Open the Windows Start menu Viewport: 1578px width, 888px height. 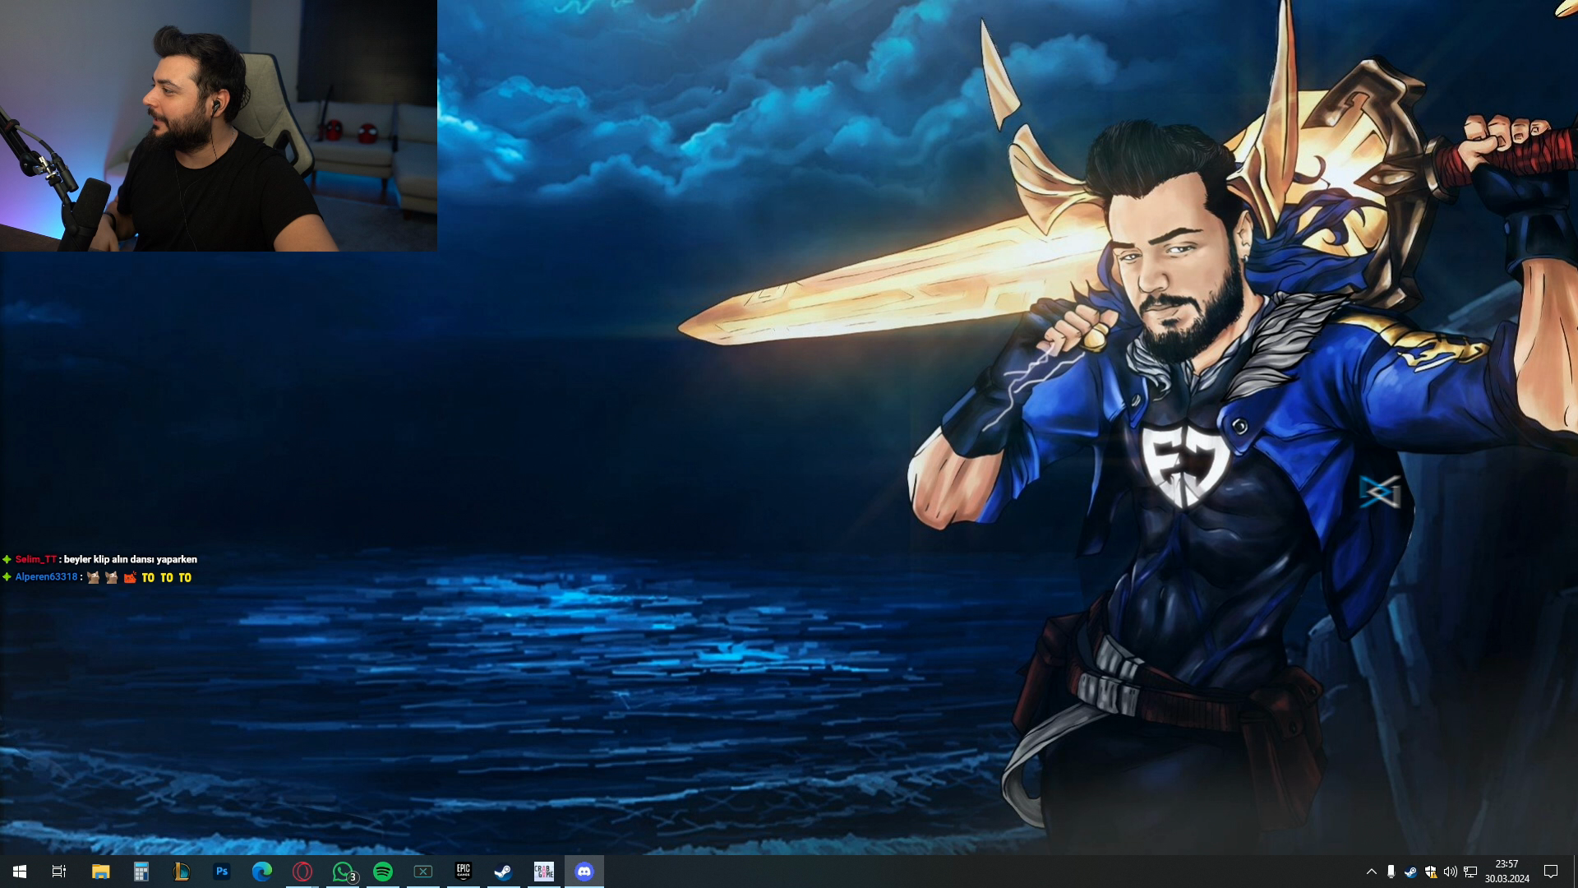20,872
